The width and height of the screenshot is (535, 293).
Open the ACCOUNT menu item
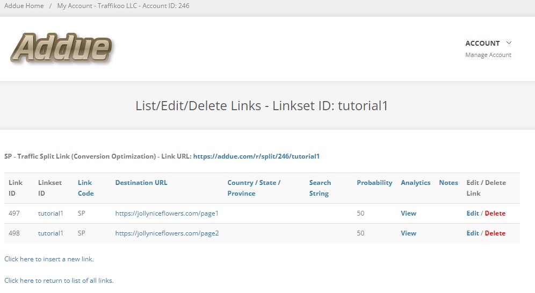(x=482, y=44)
